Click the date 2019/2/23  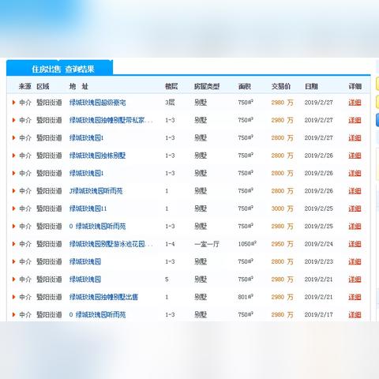pyautogui.click(x=319, y=261)
